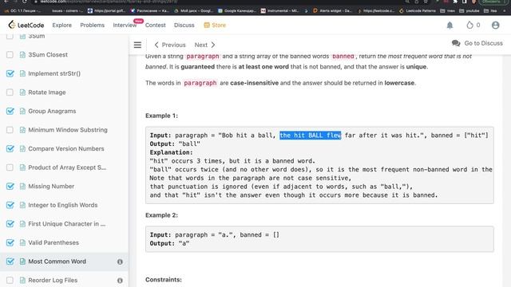Click the 'Example 2:' heading
Viewport: 511px width, 287px height.
[x=161, y=215]
